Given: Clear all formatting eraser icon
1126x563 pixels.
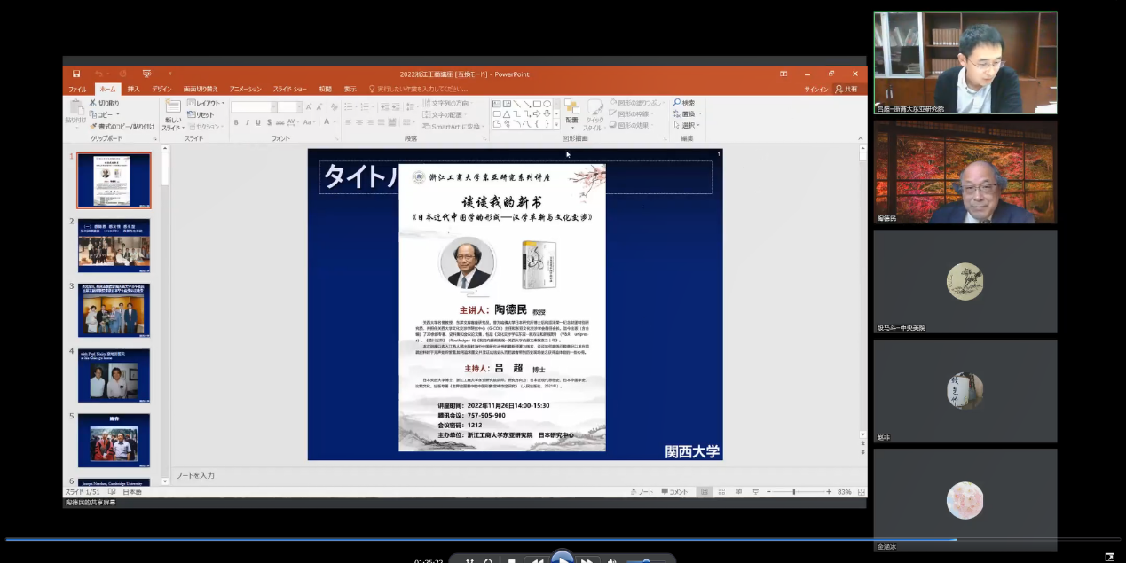Looking at the screenshot, I should click(x=334, y=106).
